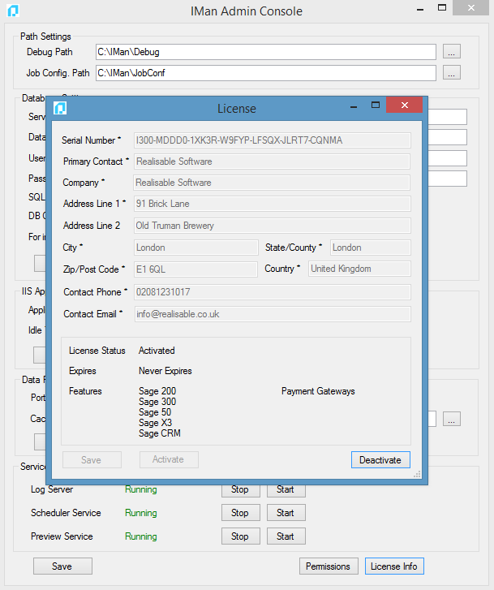Start the Preview Service

(x=286, y=536)
